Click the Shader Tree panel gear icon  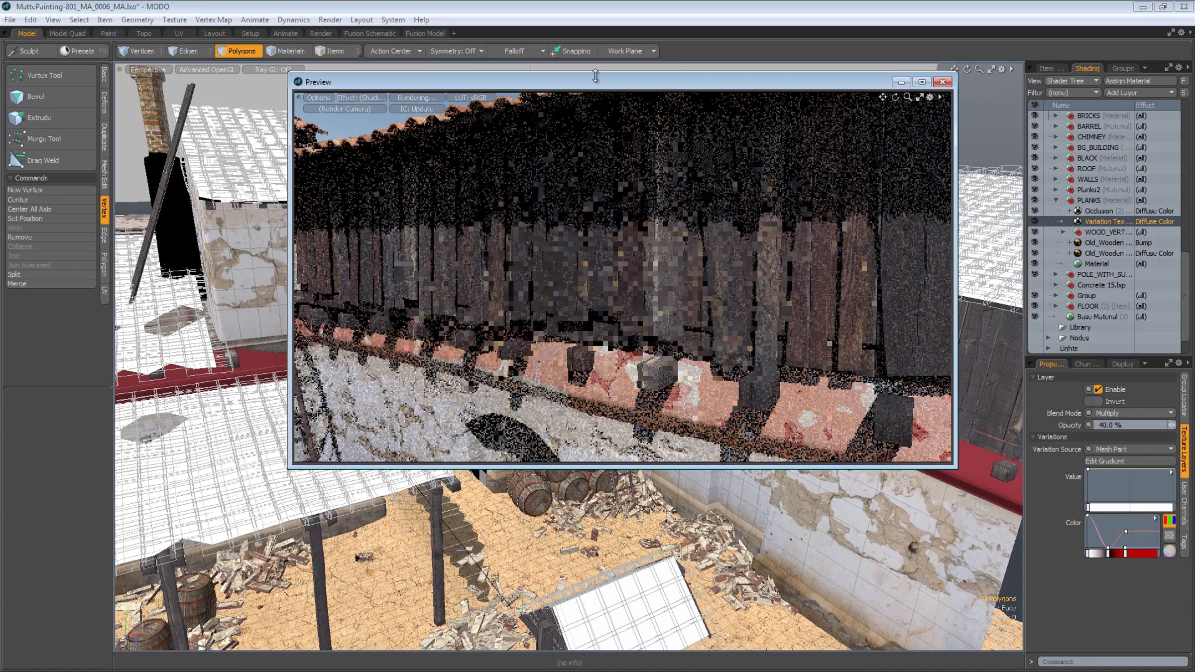(x=1179, y=68)
